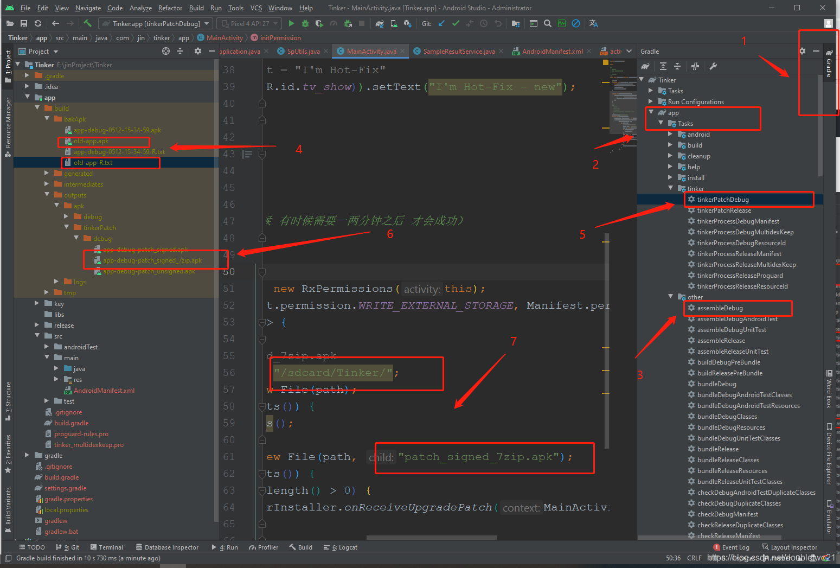Open the SDK Manager icon

(x=408, y=23)
